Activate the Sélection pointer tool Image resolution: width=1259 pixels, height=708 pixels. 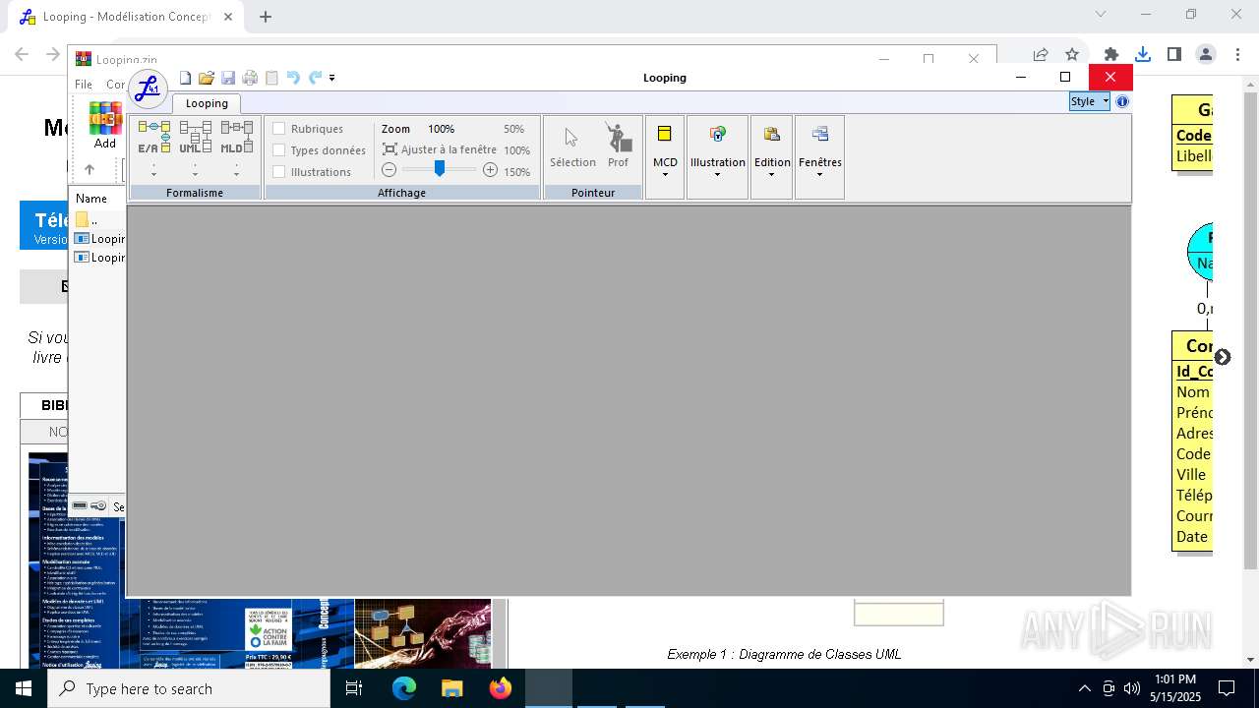[572, 147]
